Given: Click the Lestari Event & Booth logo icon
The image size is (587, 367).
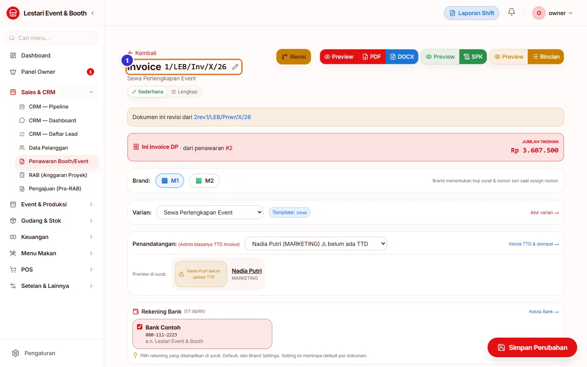Looking at the screenshot, I should [x=13, y=13].
